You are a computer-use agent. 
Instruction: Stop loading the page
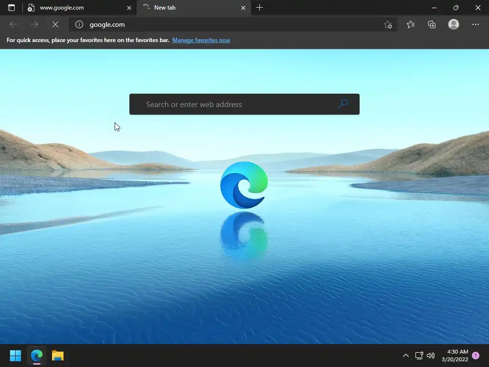tap(55, 24)
